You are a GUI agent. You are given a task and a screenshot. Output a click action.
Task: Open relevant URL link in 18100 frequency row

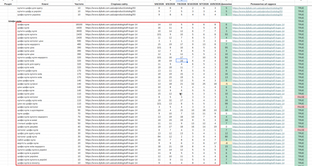click(x=258, y=24)
